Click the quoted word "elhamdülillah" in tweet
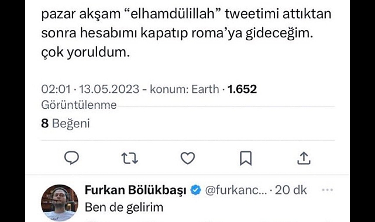The image size is (375, 222). coord(173,14)
